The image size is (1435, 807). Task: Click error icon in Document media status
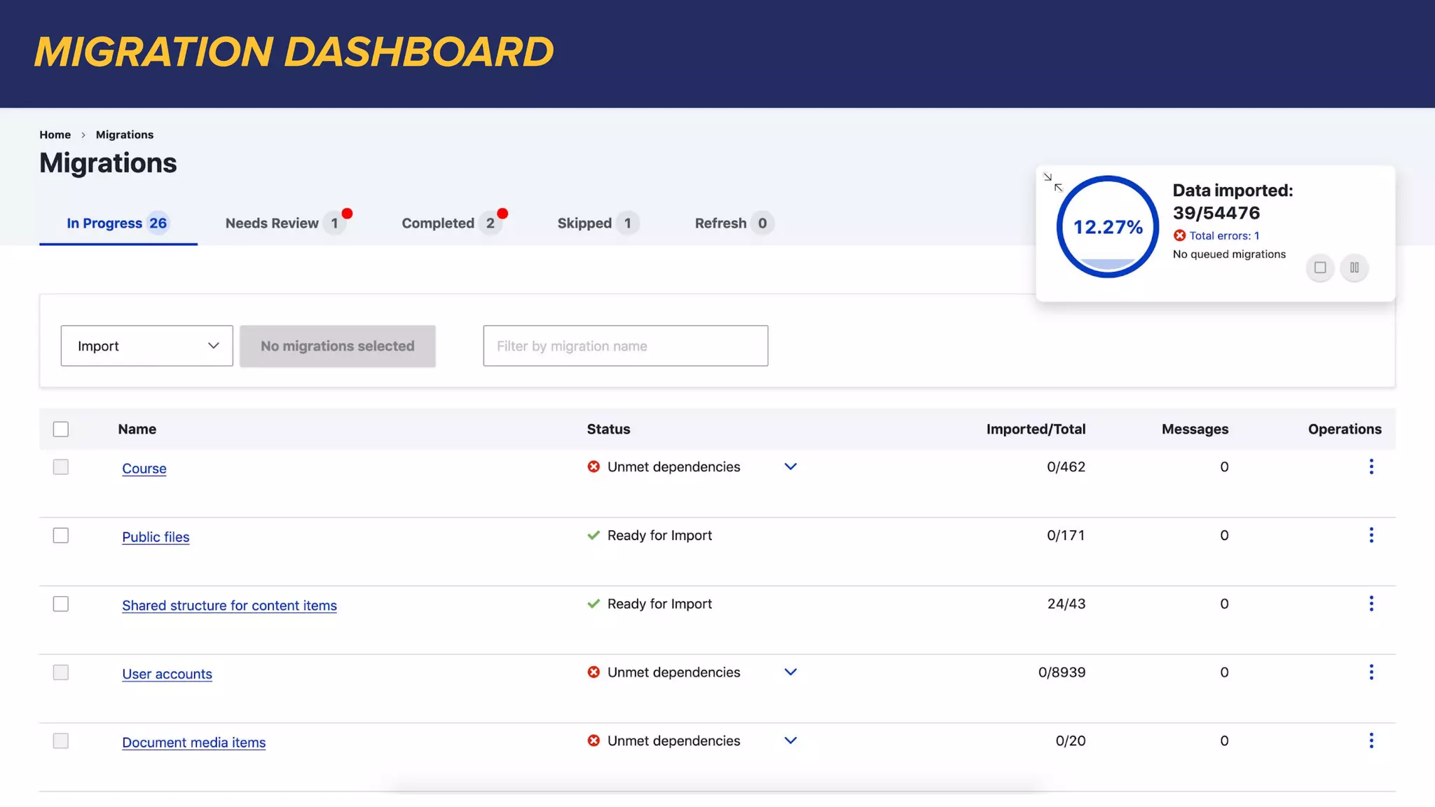click(593, 740)
